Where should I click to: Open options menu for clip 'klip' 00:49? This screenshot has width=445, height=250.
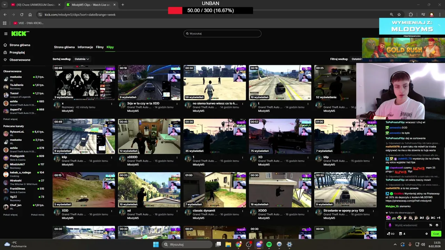(112, 157)
